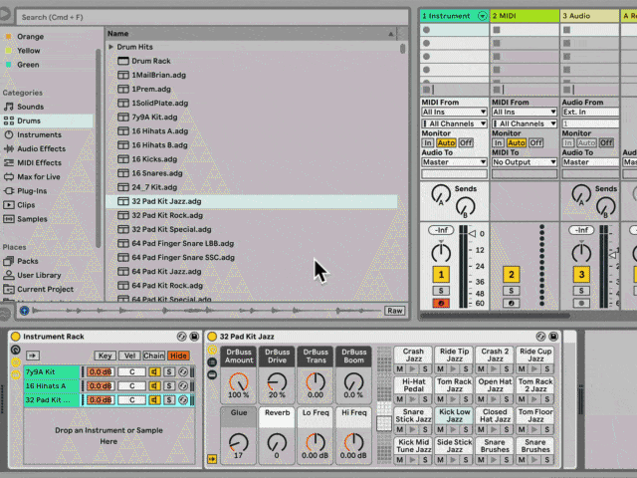Viewport: 637px width, 478px height.
Task: Open the Plug-Ins category
Action: click(32, 190)
